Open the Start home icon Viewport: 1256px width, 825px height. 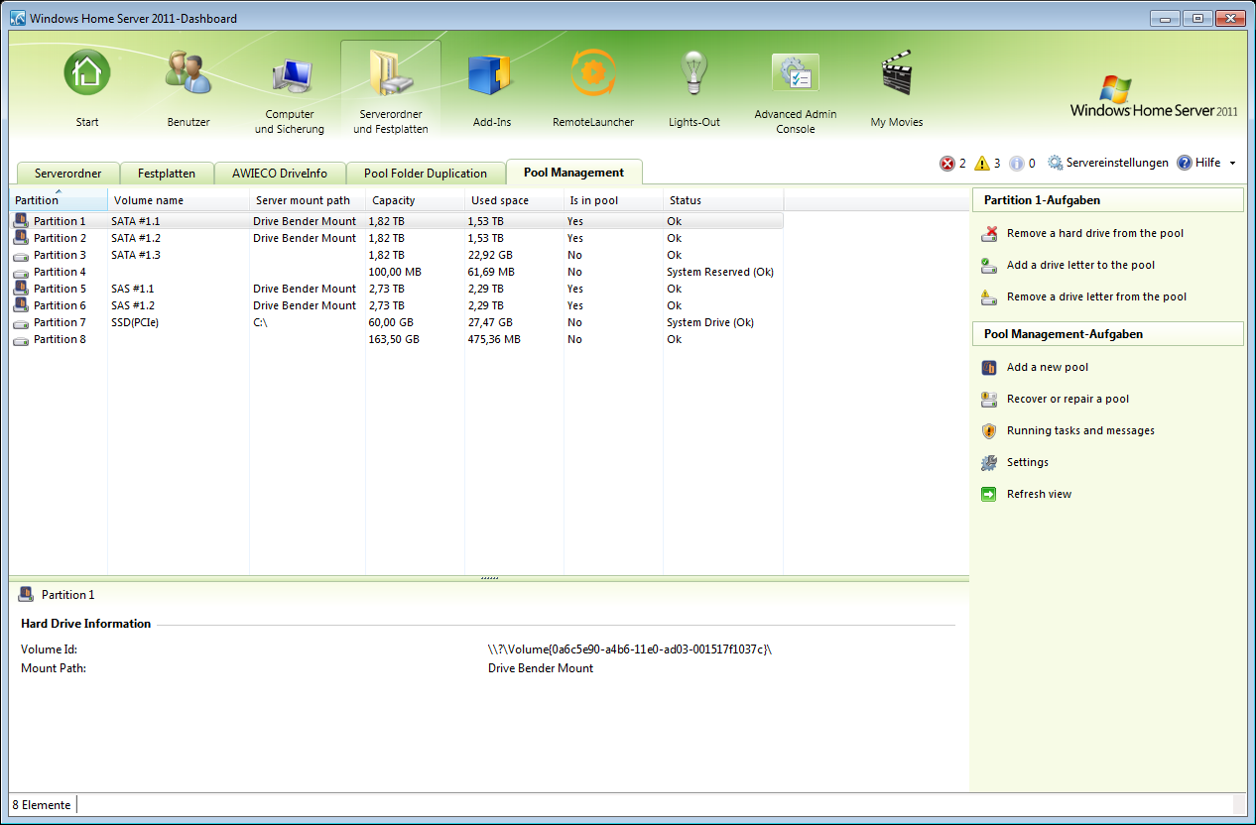[x=87, y=73]
